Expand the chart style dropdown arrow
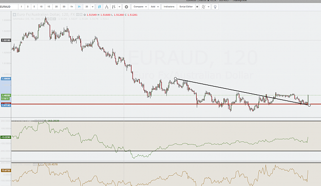Image resolution: width=321 pixels, height=186 pixels. point(119,7)
